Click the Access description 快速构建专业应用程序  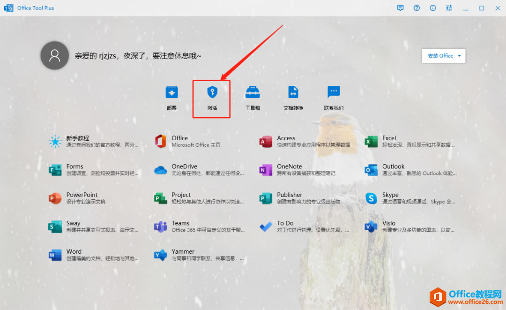pyautogui.click(x=313, y=145)
